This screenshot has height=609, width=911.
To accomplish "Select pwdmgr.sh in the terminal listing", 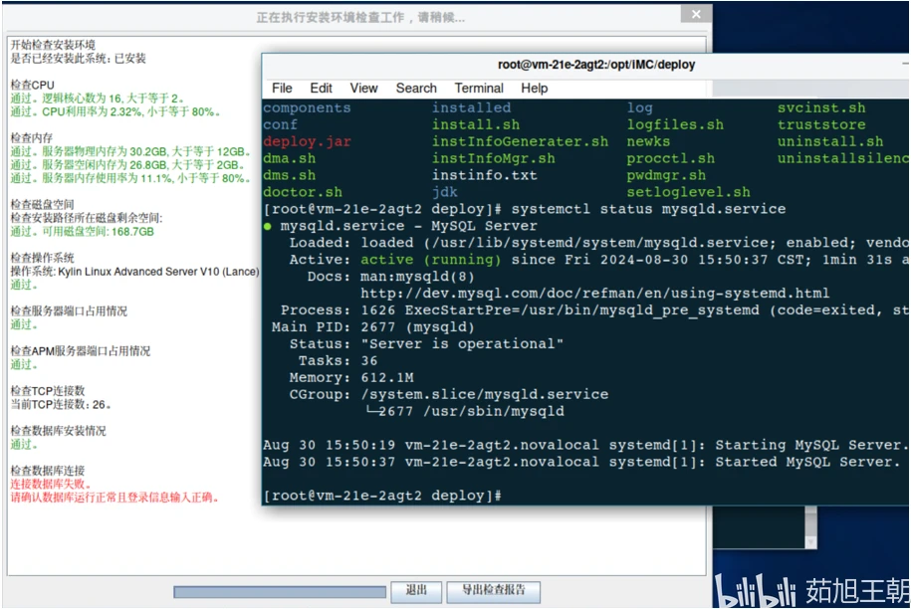I will click(x=666, y=175).
